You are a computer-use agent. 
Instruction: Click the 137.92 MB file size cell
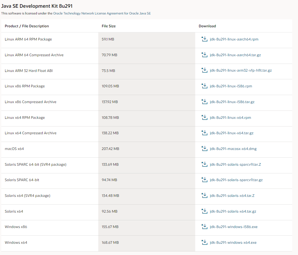(x=147, y=103)
